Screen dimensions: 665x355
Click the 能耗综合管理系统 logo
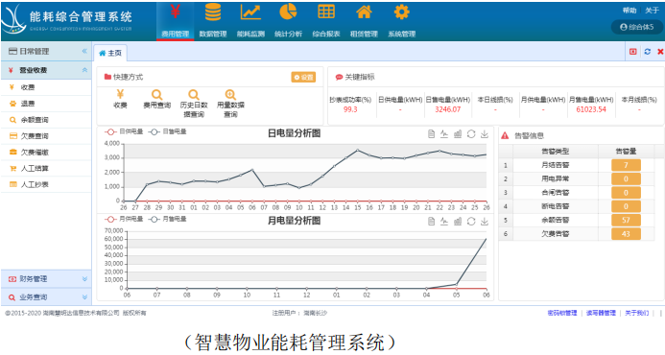coord(67,19)
